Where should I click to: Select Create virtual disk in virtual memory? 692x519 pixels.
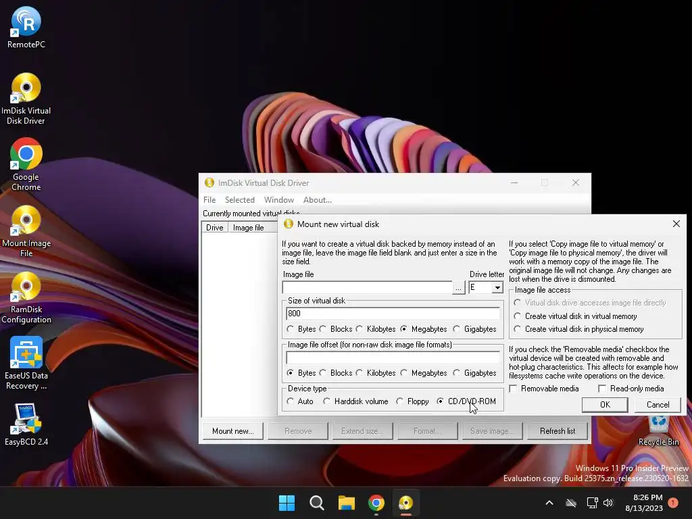pyautogui.click(x=576, y=316)
